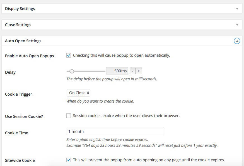Open the Cookie Trigger On Close dropdown
244x166 pixels.
coord(78,93)
